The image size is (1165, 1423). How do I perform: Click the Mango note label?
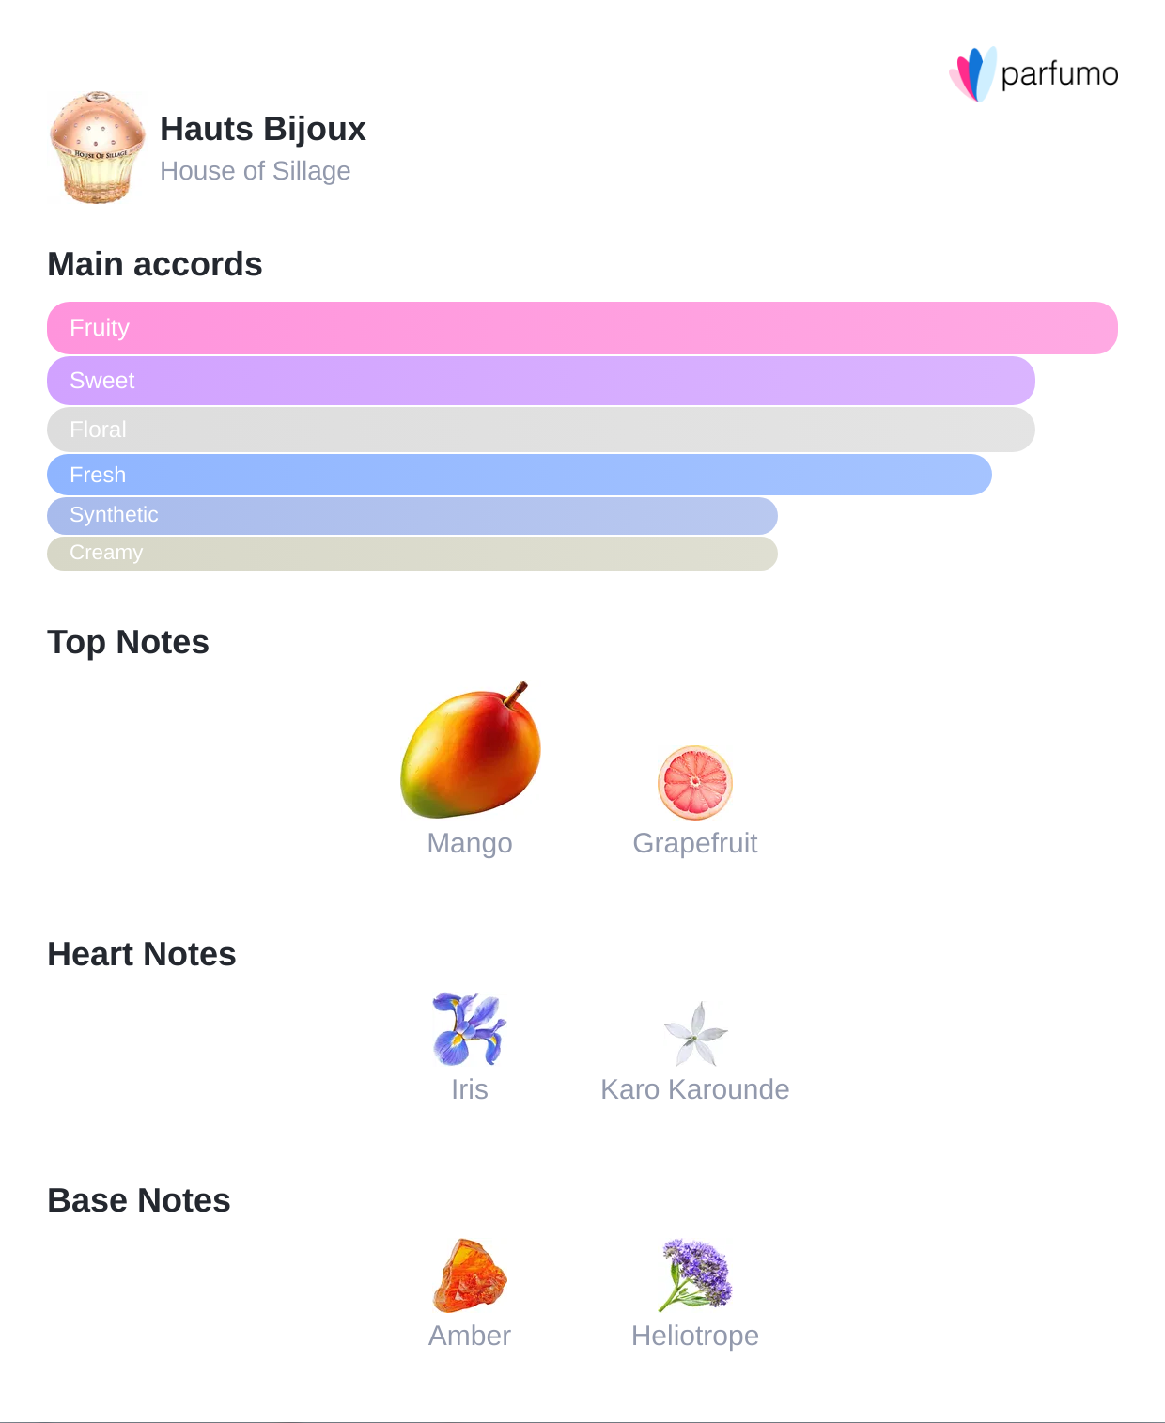[470, 843]
